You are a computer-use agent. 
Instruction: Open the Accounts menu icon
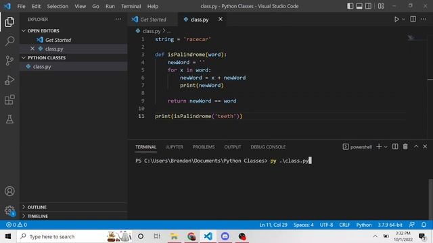(9, 191)
